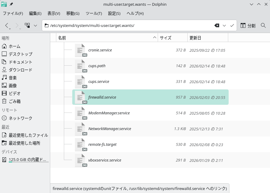Open the location history dropdown
Viewport: 270px width, 193px height.
point(224,25)
